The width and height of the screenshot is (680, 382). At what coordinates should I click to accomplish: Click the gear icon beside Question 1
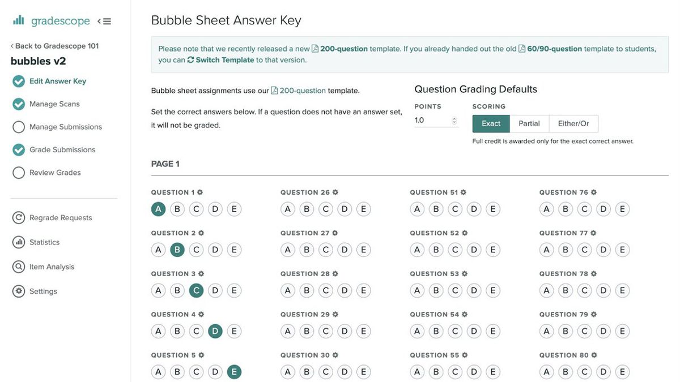199,192
